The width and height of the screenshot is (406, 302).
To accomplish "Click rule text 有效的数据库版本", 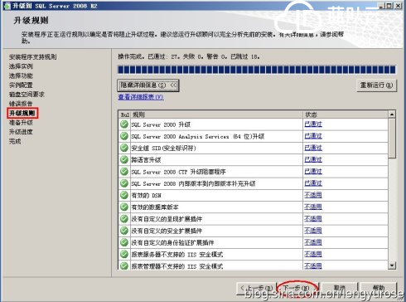I will point(155,207).
